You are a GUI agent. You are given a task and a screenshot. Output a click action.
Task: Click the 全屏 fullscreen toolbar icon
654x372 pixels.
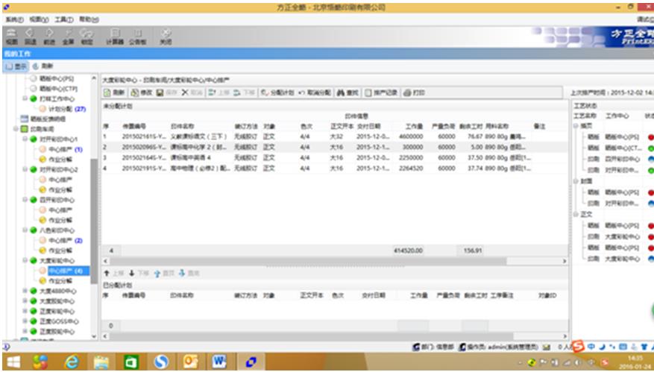pos(67,37)
